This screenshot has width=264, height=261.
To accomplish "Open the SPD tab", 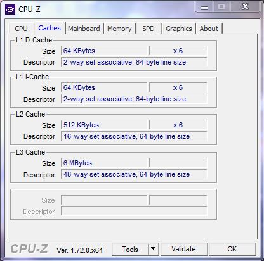I will tap(148, 29).
